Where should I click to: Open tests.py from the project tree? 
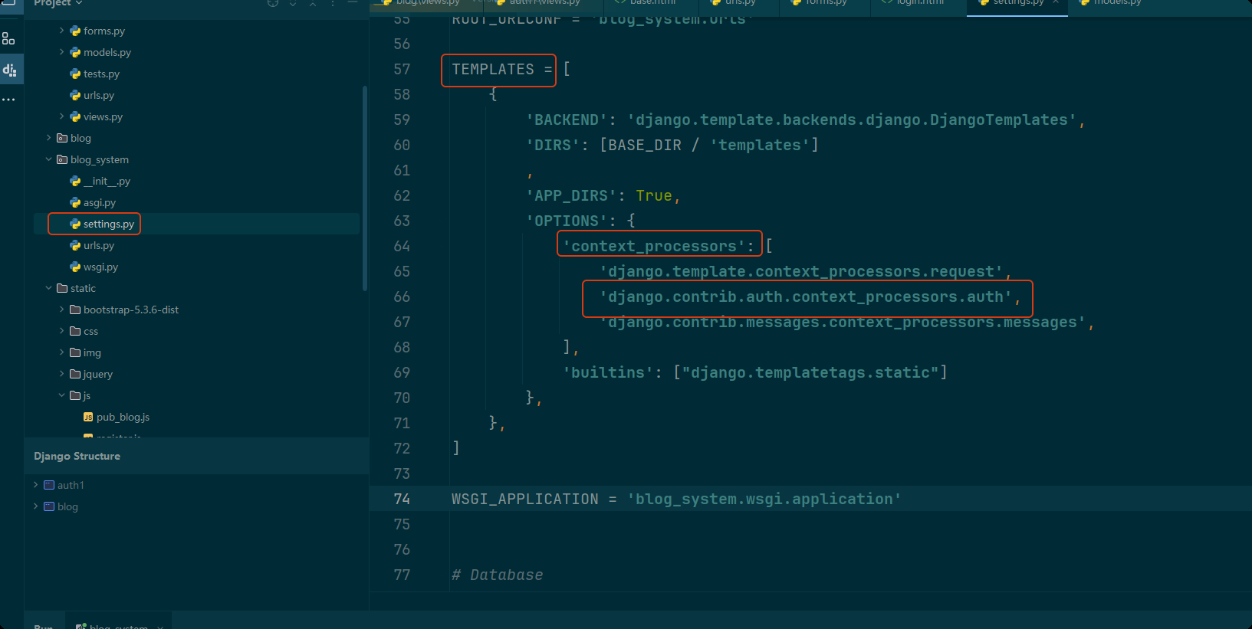pyautogui.click(x=101, y=74)
